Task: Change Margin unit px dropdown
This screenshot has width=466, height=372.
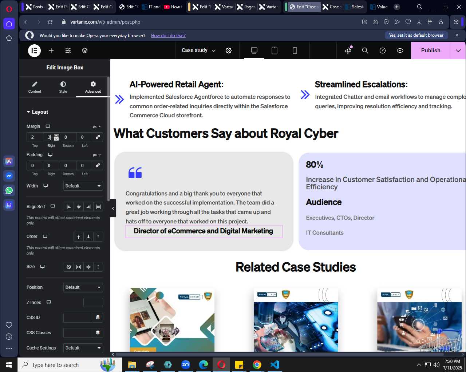Action: (x=96, y=126)
